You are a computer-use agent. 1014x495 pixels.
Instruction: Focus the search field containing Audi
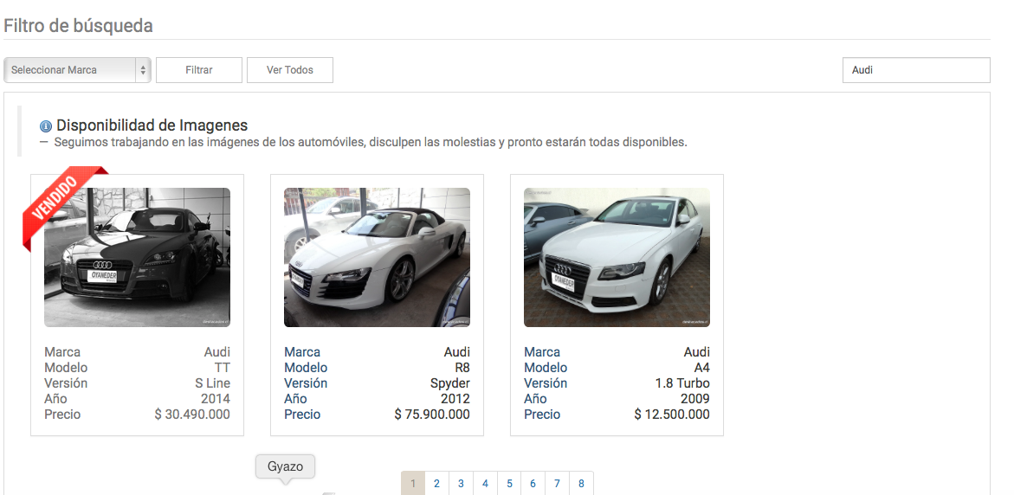[x=915, y=70]
